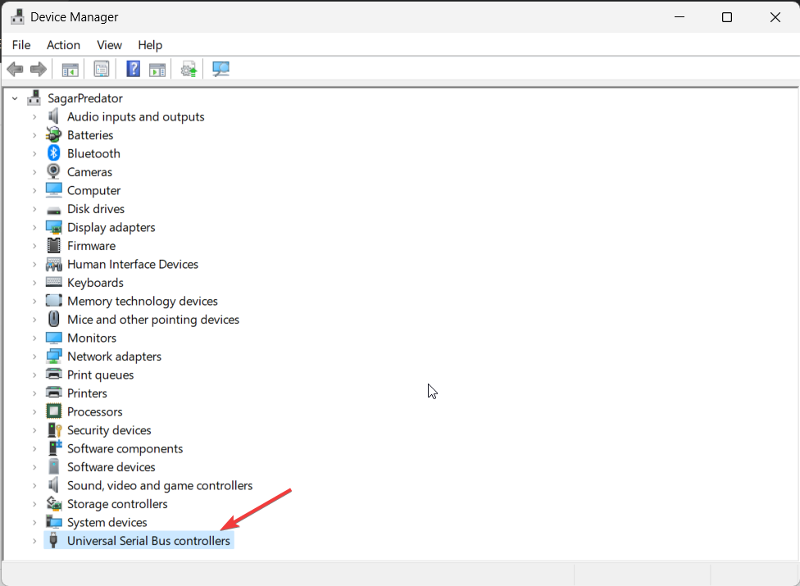Select the Keyboards label
800x586 pixels.
95,283
